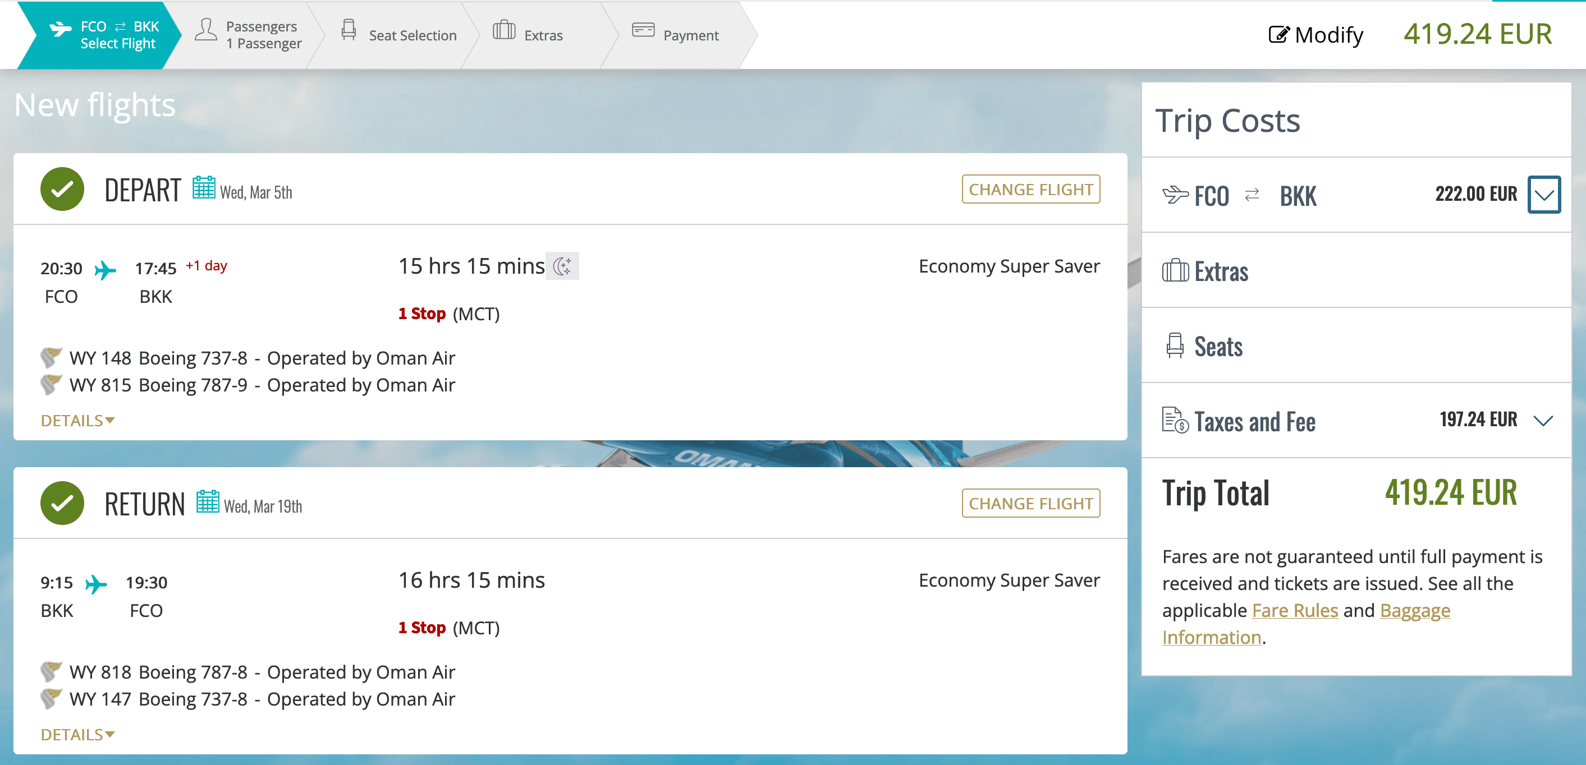The width and height of the screenshot is (1586, 765).
Task: Click the Depart calendar icon
Action: pyautogui.click(x=203, y=188)
